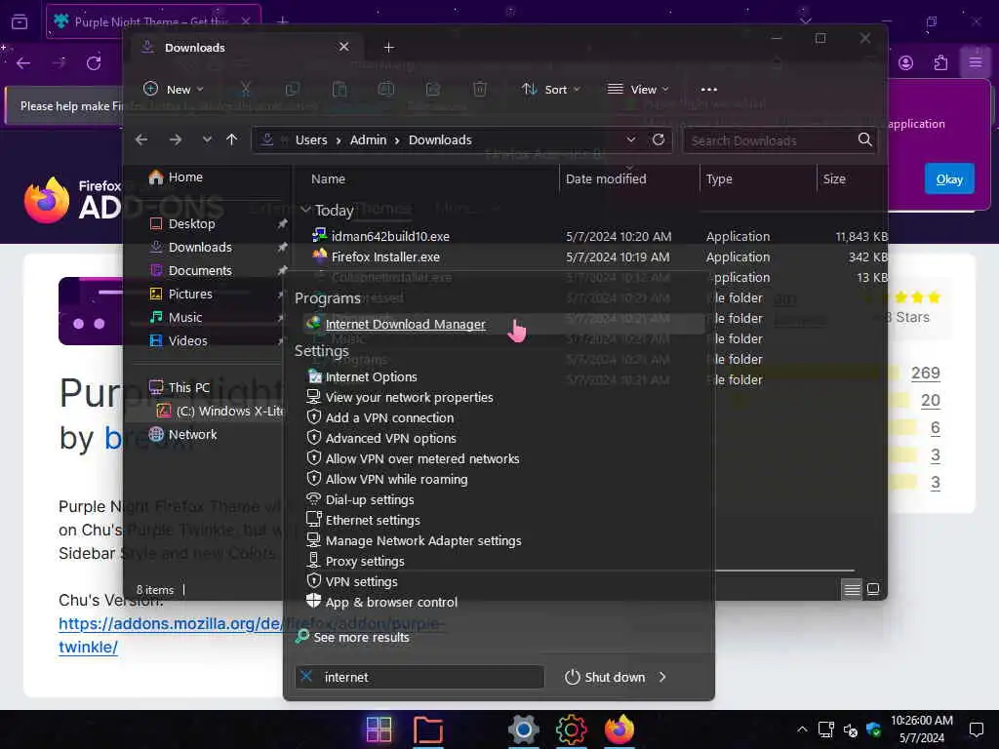999x749 pixels.
Task: Open Dial-up settings result
Action: [x=370, y=500]
